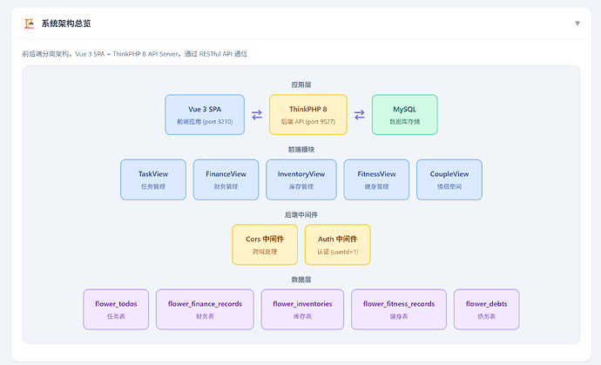Click the arrows between Vue and ThinkPHP
The image size is (601, 365).
tap(257, 115)
